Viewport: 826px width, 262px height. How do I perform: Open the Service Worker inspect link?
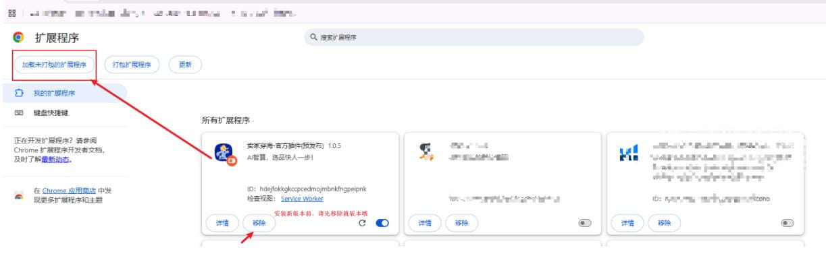click(302, 199)
